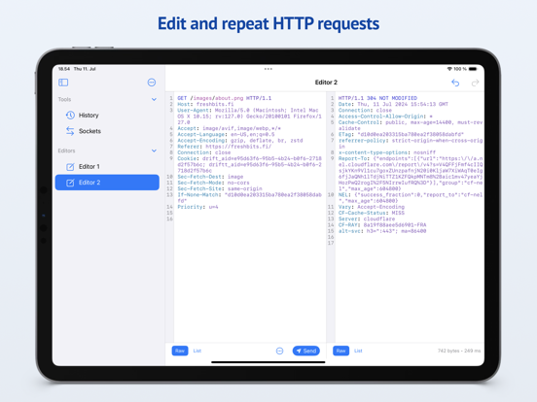Image resolution: width=537 pixels, height=402 pixels.
Task: Click the status bar time display
Action: point(63,69)
